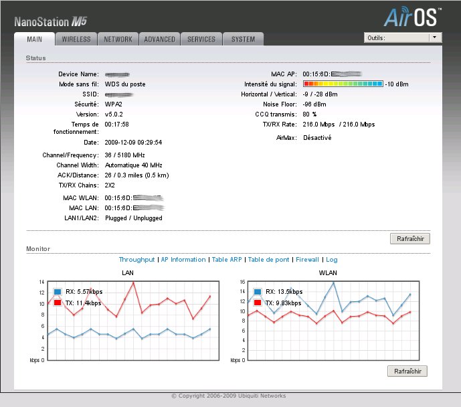This screenshot has width=461, height=407.
Task: Click the '-9 / -28 dBm' value
Action: (x=320, y=94)
